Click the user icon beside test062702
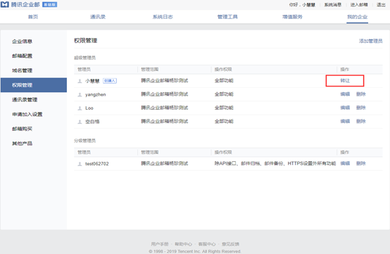The width and height of the screenshot is (390, 254). [x=80, y=164]
